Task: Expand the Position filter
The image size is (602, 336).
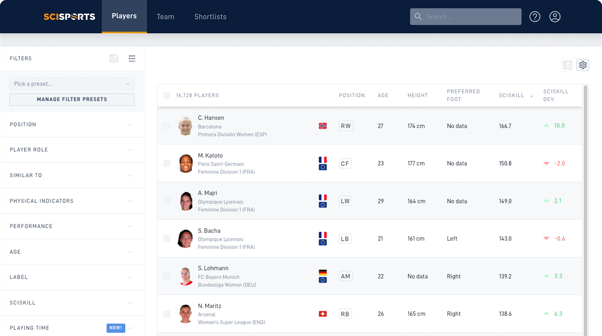Action: [x=72, y=125]
